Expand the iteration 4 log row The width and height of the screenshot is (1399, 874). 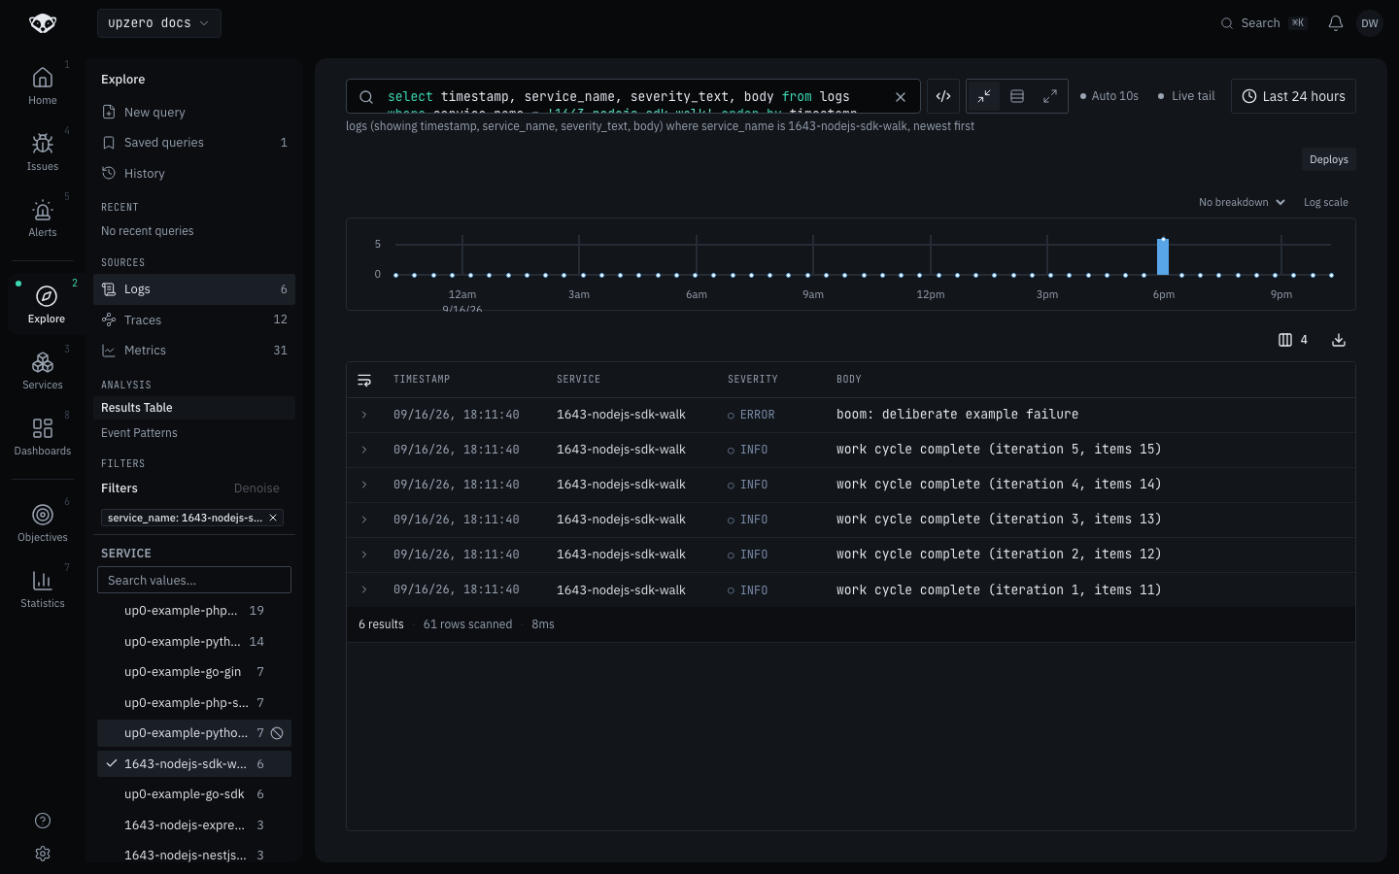[x=364, y=485]
